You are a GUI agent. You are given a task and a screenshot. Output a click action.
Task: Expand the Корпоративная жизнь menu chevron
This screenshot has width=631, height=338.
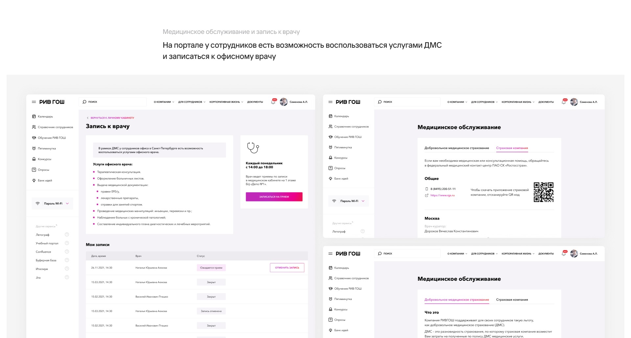(242, 102)
